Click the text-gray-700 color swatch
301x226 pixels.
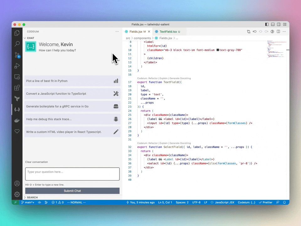(x=218, y=50)
